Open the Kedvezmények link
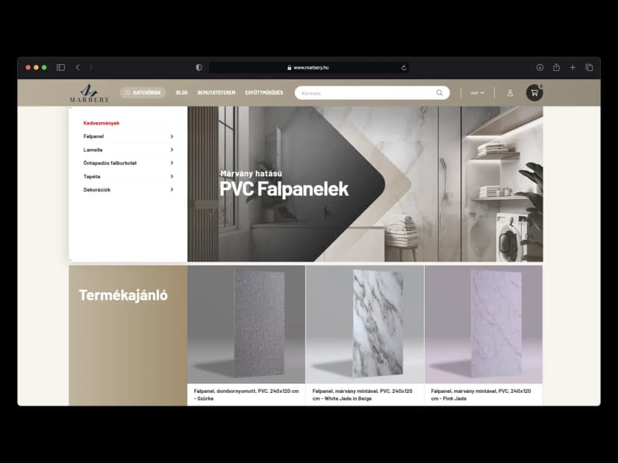This screenshot has width=618, height=463. [x=102, y=123]
